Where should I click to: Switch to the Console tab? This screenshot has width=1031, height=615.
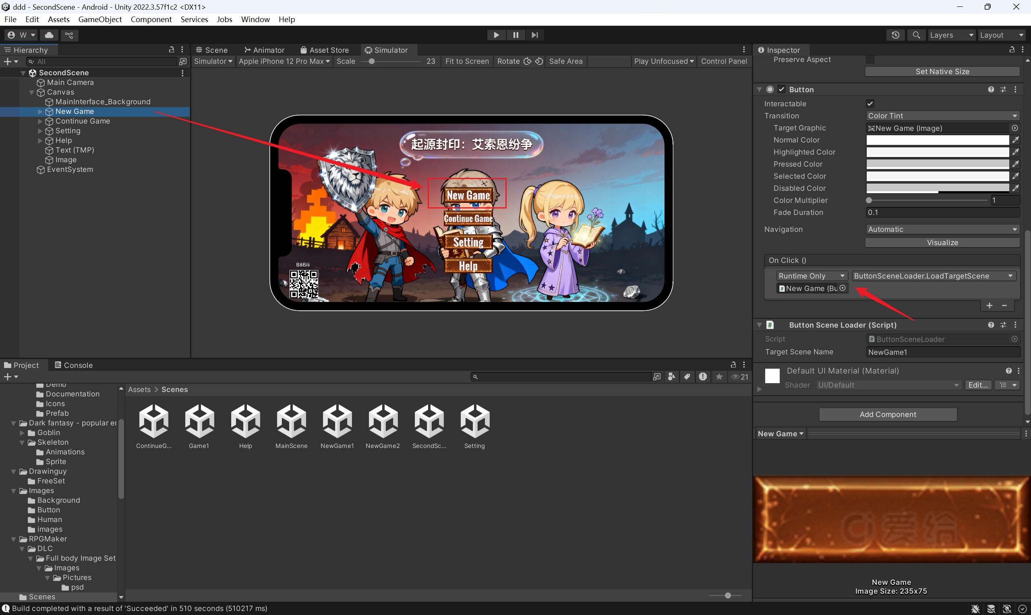pos(74,365)
